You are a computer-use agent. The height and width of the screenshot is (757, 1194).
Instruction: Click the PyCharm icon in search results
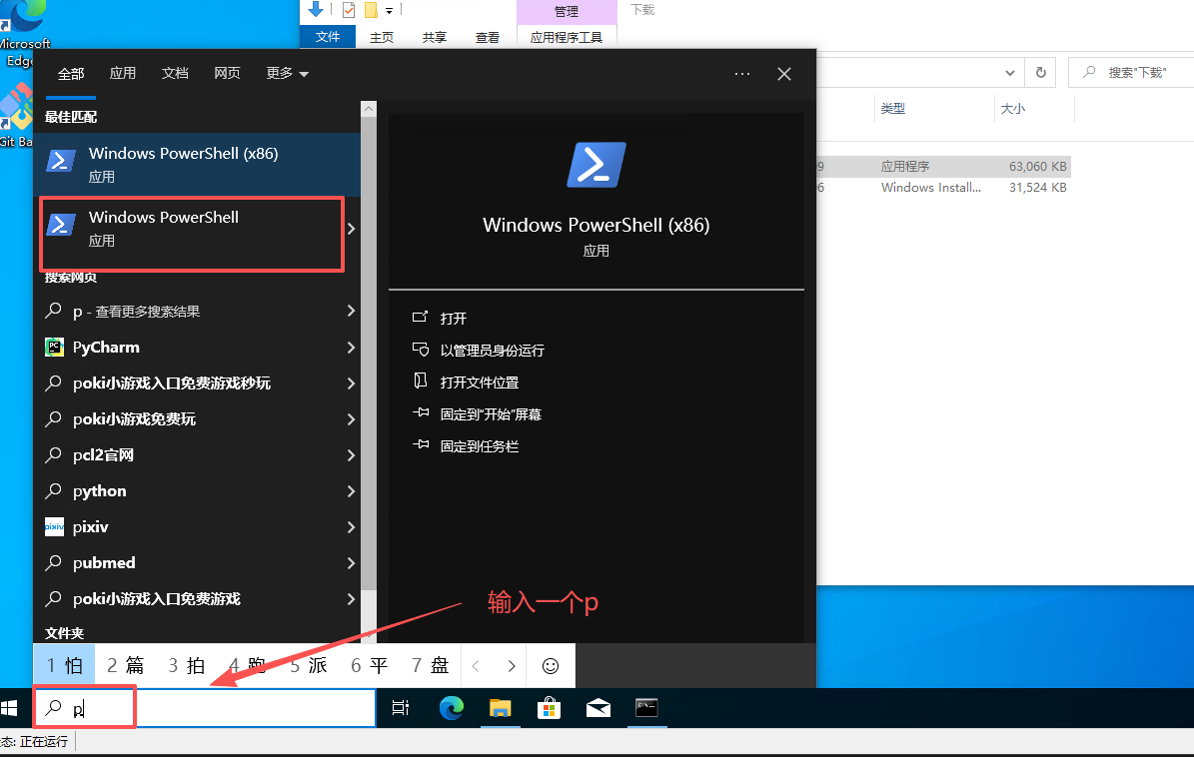point(55,348)
